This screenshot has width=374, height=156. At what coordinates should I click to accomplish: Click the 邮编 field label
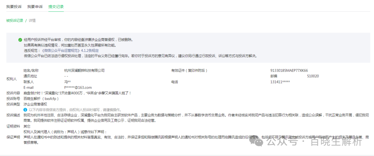point(274,76)
